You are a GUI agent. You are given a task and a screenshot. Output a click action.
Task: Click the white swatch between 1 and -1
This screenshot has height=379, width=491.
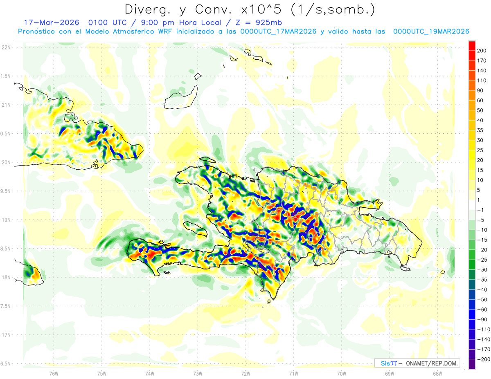click(472, 205)
